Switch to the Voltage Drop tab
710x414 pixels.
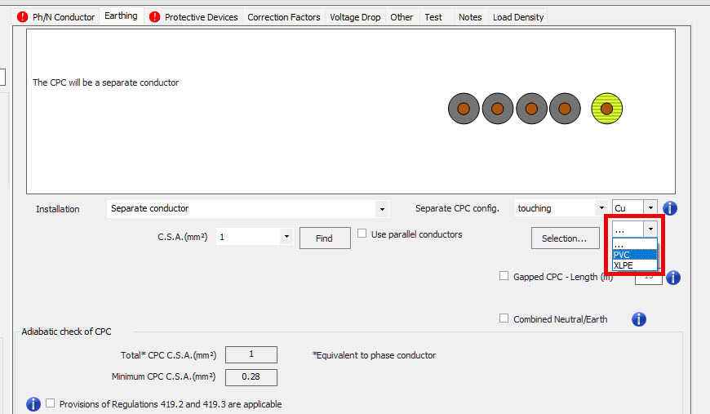[355, 17]
